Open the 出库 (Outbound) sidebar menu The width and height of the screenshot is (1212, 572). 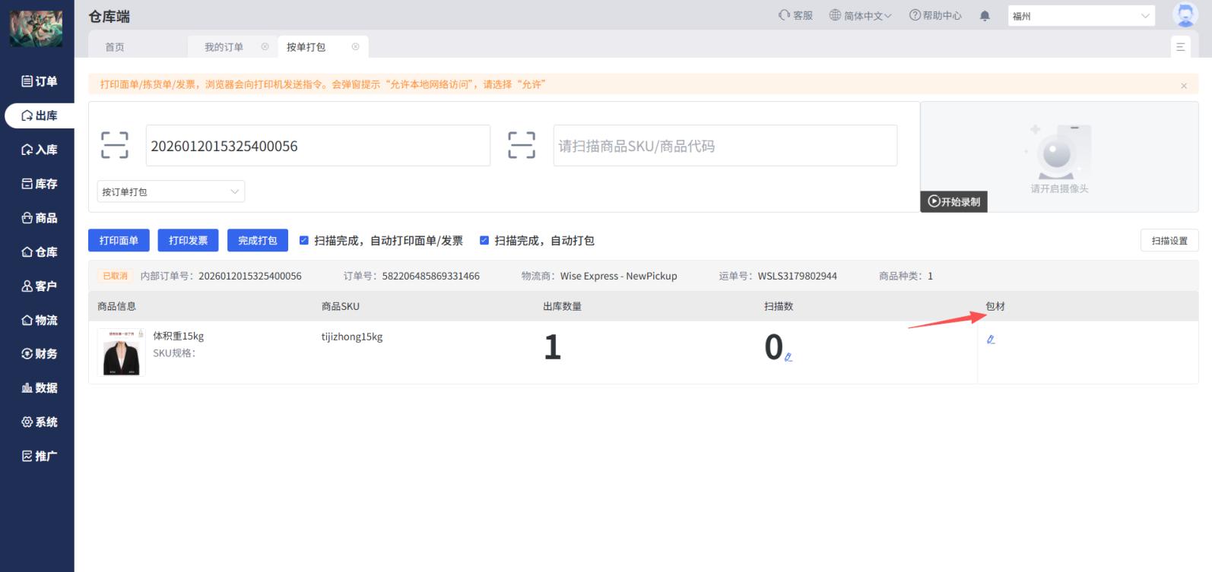(40, 115)
